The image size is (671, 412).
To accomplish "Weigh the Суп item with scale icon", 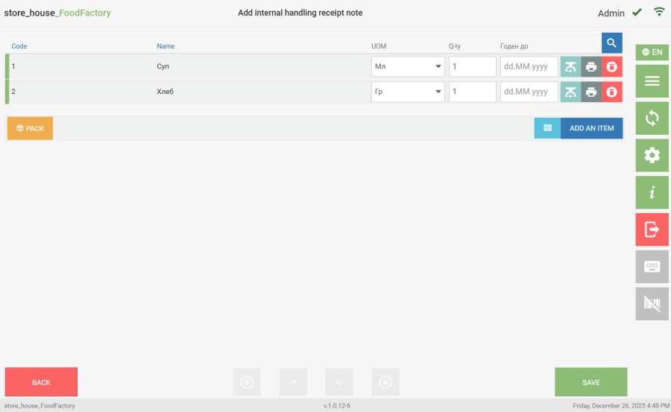I will pos(570,67).
